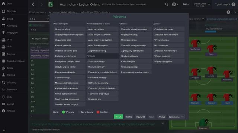Open the Taktyka tactics icon
This screenshot has width=238, height=133.
click(x=3, y=54)
